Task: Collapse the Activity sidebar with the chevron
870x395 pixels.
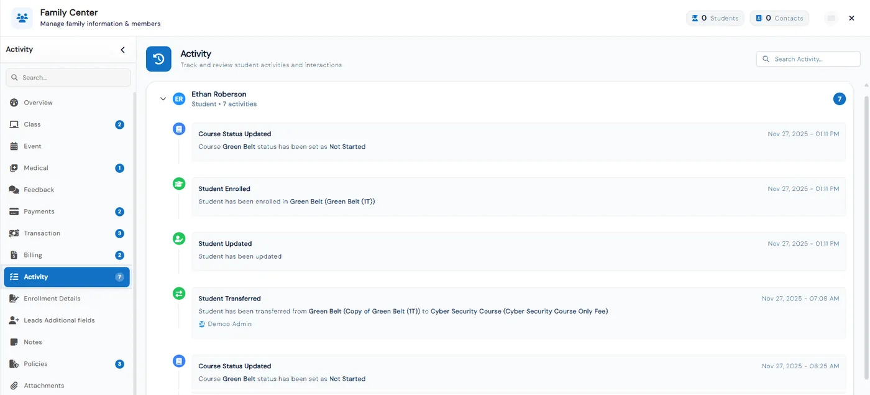Action: (122, 50)
